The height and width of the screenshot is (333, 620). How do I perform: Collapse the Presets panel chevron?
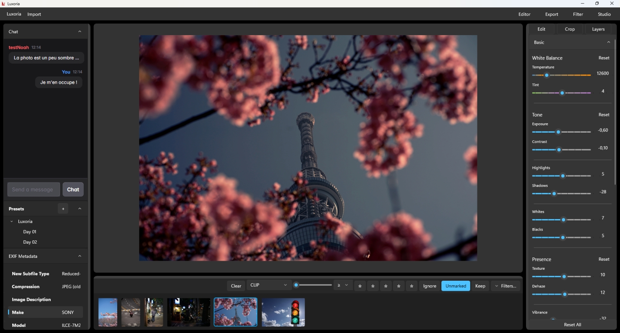click(80, 209)
